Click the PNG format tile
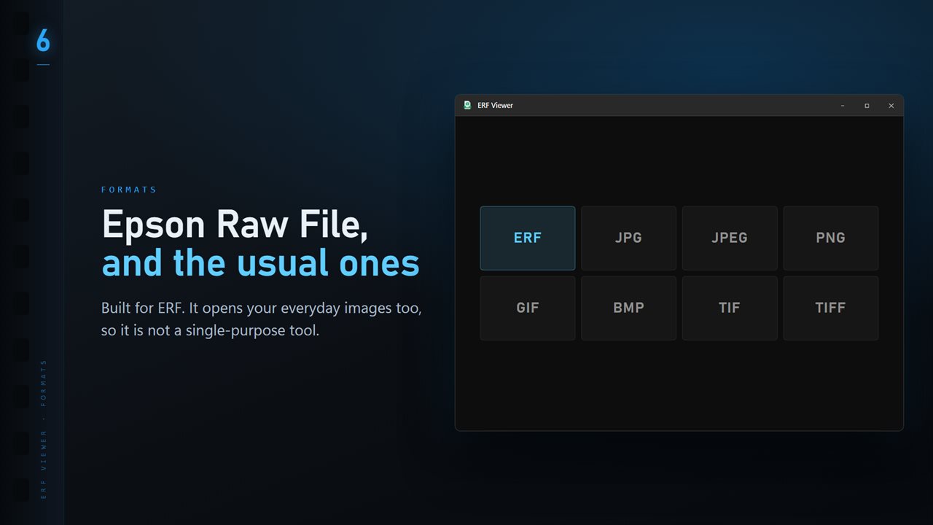Viewport: 933px width, 525px height. pos(831,238)
